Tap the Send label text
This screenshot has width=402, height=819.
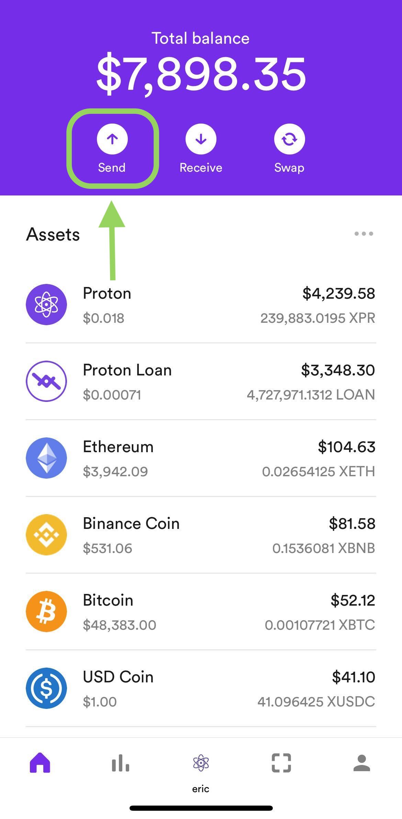point(112,168)
